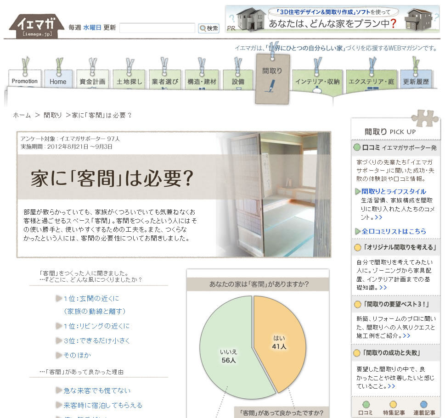Viewport: 445px width, 418px height.
Task: Click the pie chart title あなたの家は「客間」がありますか?
Action: (x=259, y=284)
